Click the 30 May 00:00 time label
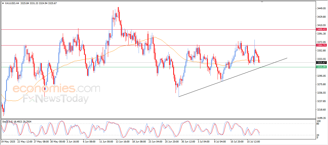Screen dimensions: 328x145 58,141
